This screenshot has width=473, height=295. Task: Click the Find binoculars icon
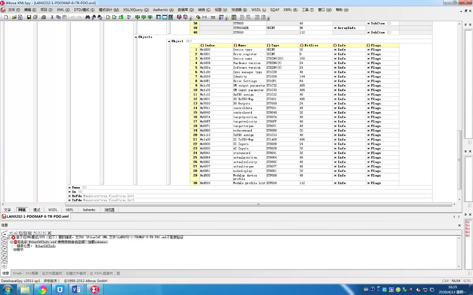tap(88, 17)
